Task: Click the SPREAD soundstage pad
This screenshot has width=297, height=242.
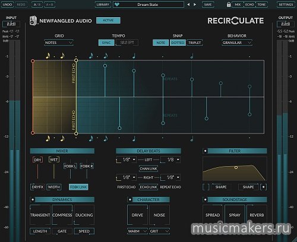Action: (213, 215)
